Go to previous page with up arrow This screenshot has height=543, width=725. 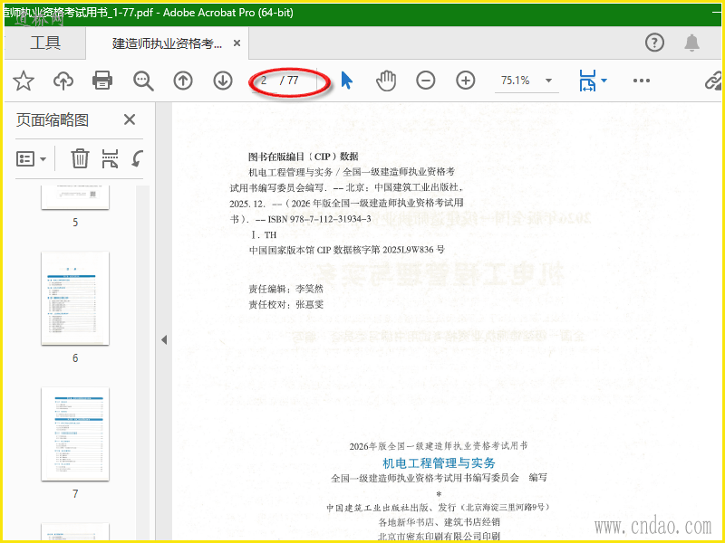[x=183, y=81]
